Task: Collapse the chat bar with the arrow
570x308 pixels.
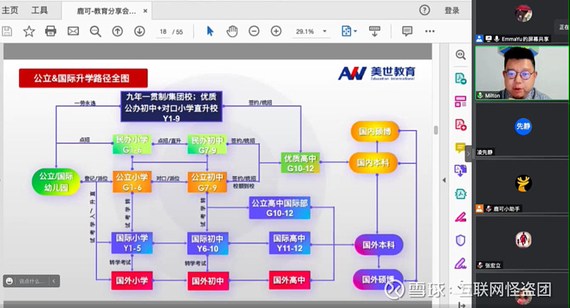Action: click(x=54, y=281)
